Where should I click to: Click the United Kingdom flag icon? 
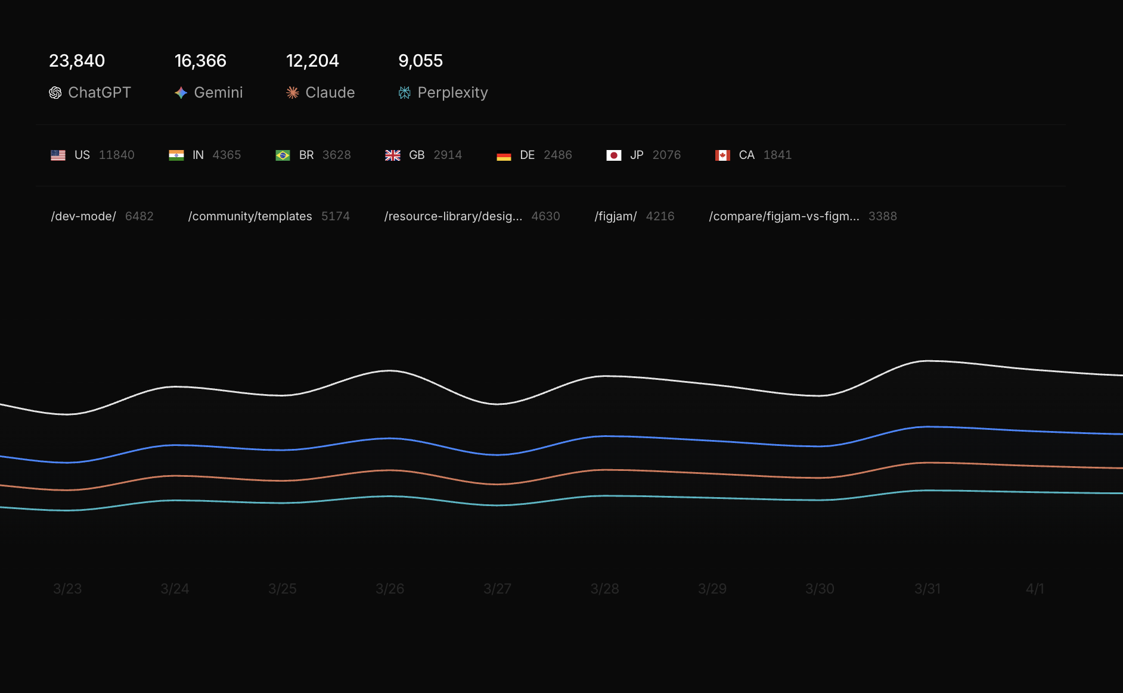(393, 155)
